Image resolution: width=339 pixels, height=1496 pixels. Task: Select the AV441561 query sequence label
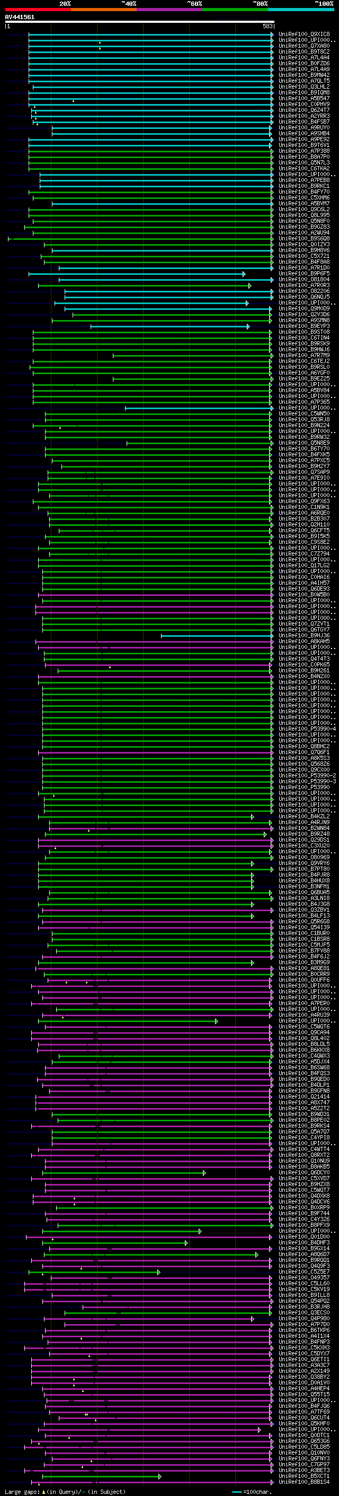(x=20, y=17)
